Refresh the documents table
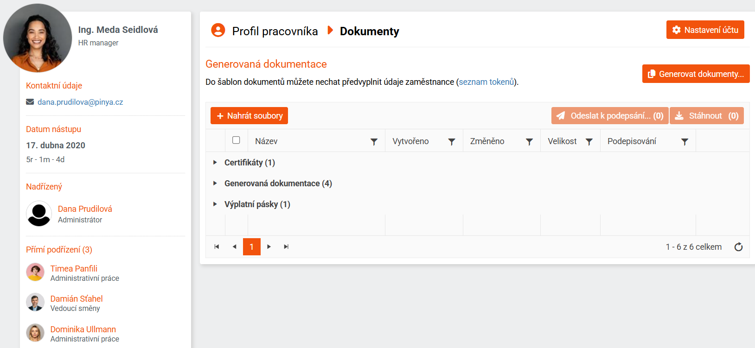Screen dimensions: 755x348 coord(738,247)
